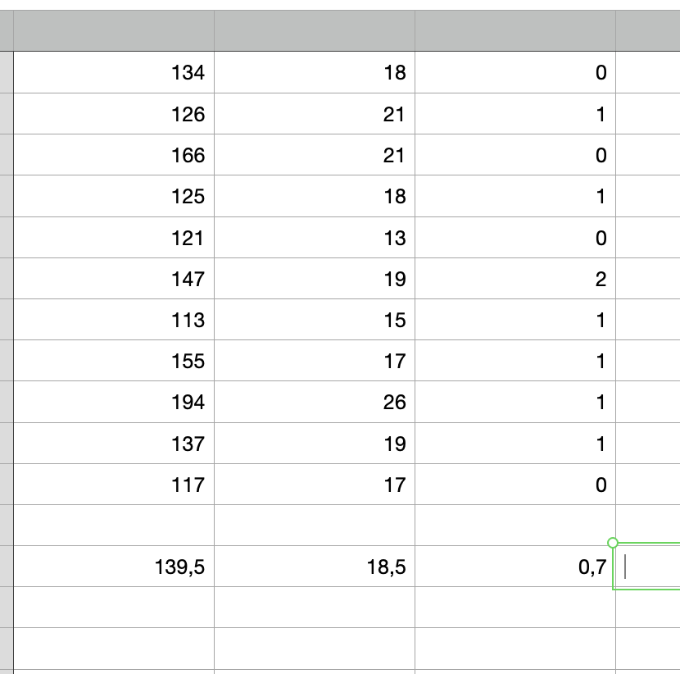Select the row header beside 139,5
The width and height of the screenshot is (680, 674).
[x=7, y=567]
